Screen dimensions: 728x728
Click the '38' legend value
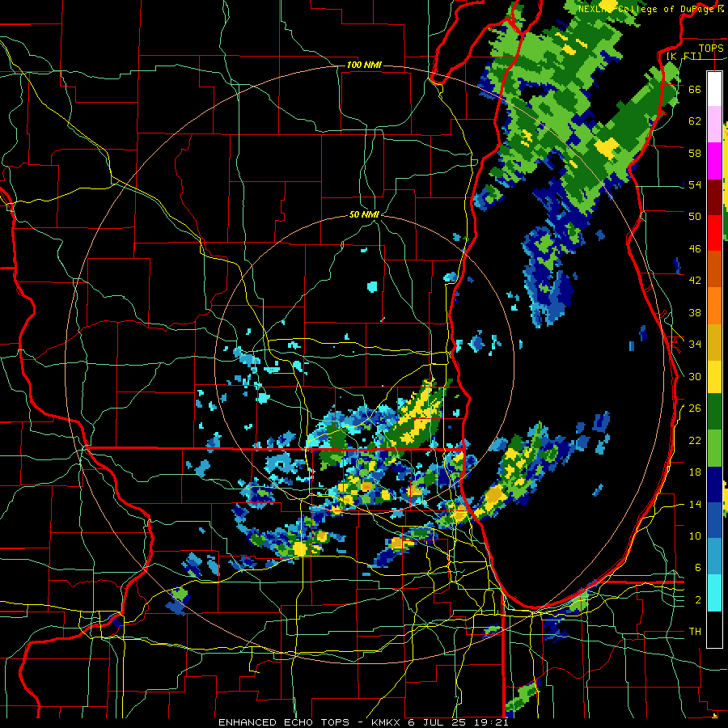695,312
